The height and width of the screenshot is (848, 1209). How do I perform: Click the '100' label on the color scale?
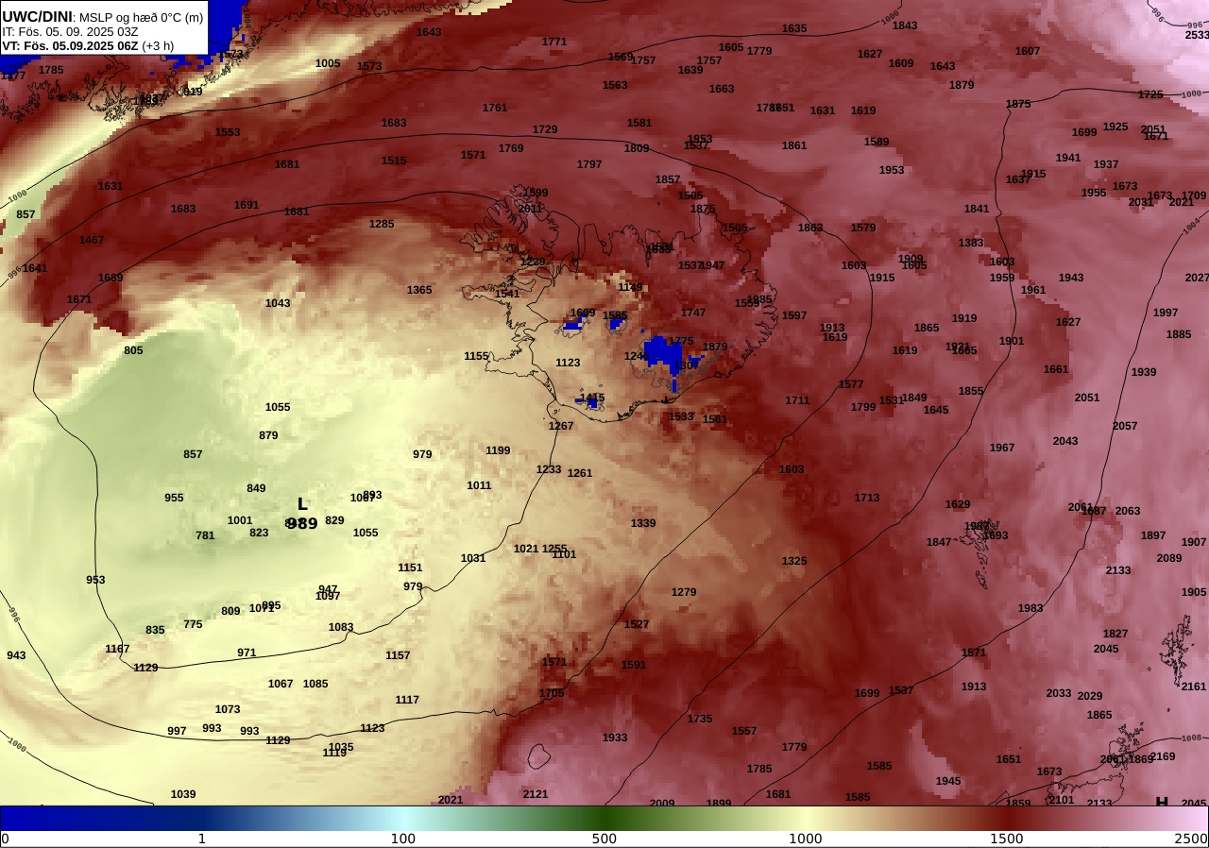coord(403,839)
